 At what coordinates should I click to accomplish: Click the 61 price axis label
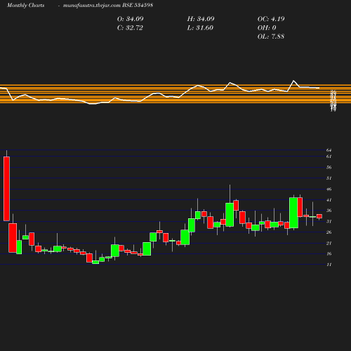(x=329, y=157)
